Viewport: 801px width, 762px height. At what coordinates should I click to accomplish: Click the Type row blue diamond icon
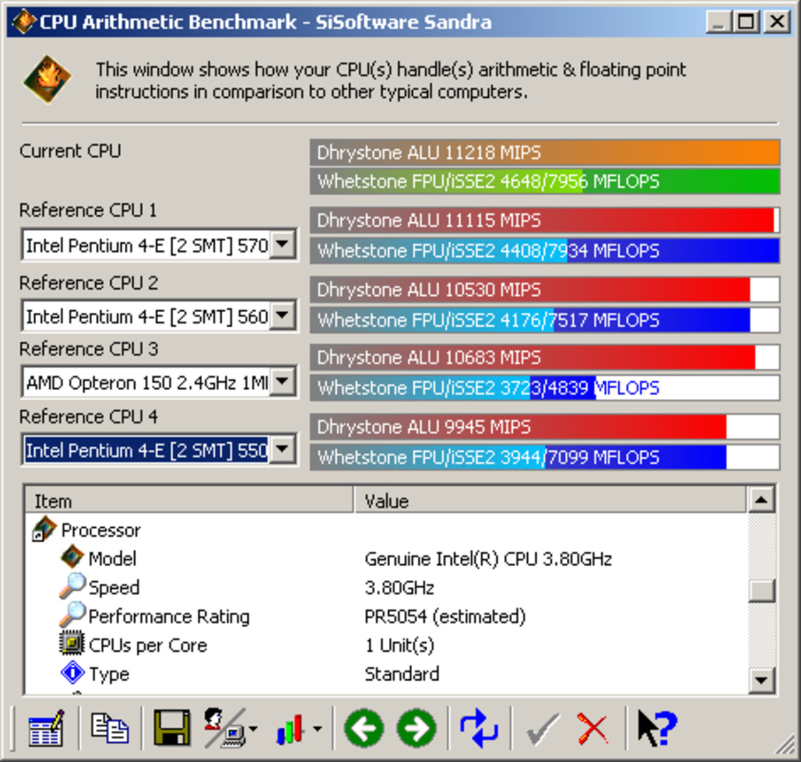click(x=72, y=672)
